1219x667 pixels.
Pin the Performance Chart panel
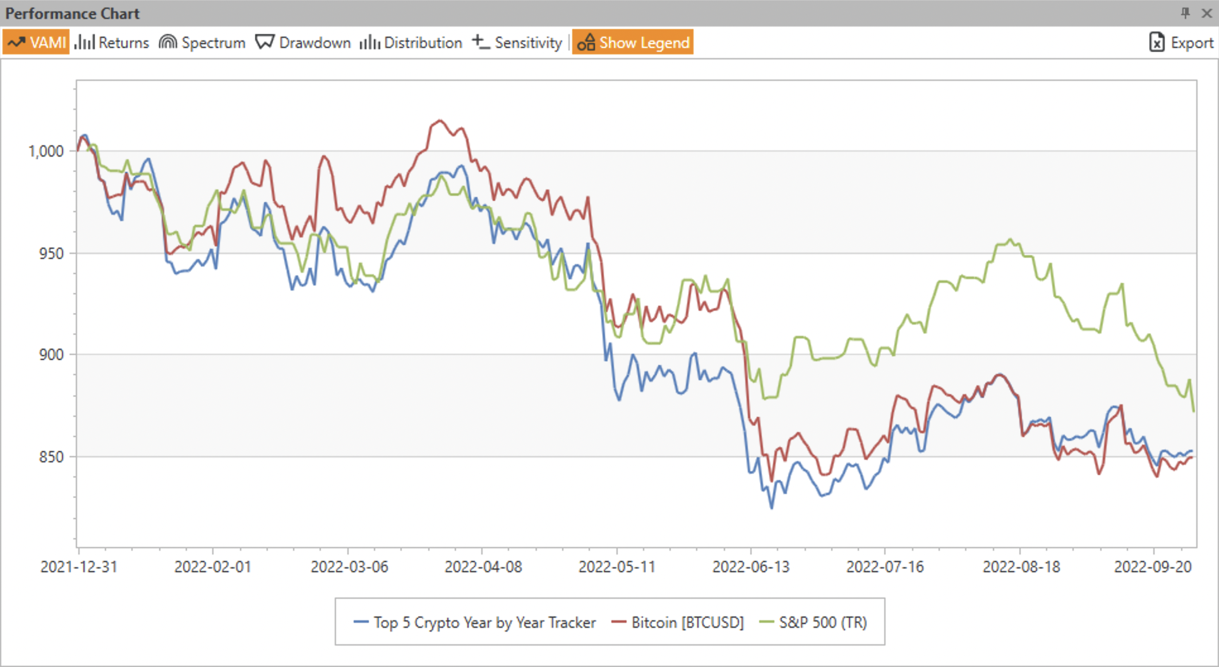pyautogui.click(x=1185, y=13)
